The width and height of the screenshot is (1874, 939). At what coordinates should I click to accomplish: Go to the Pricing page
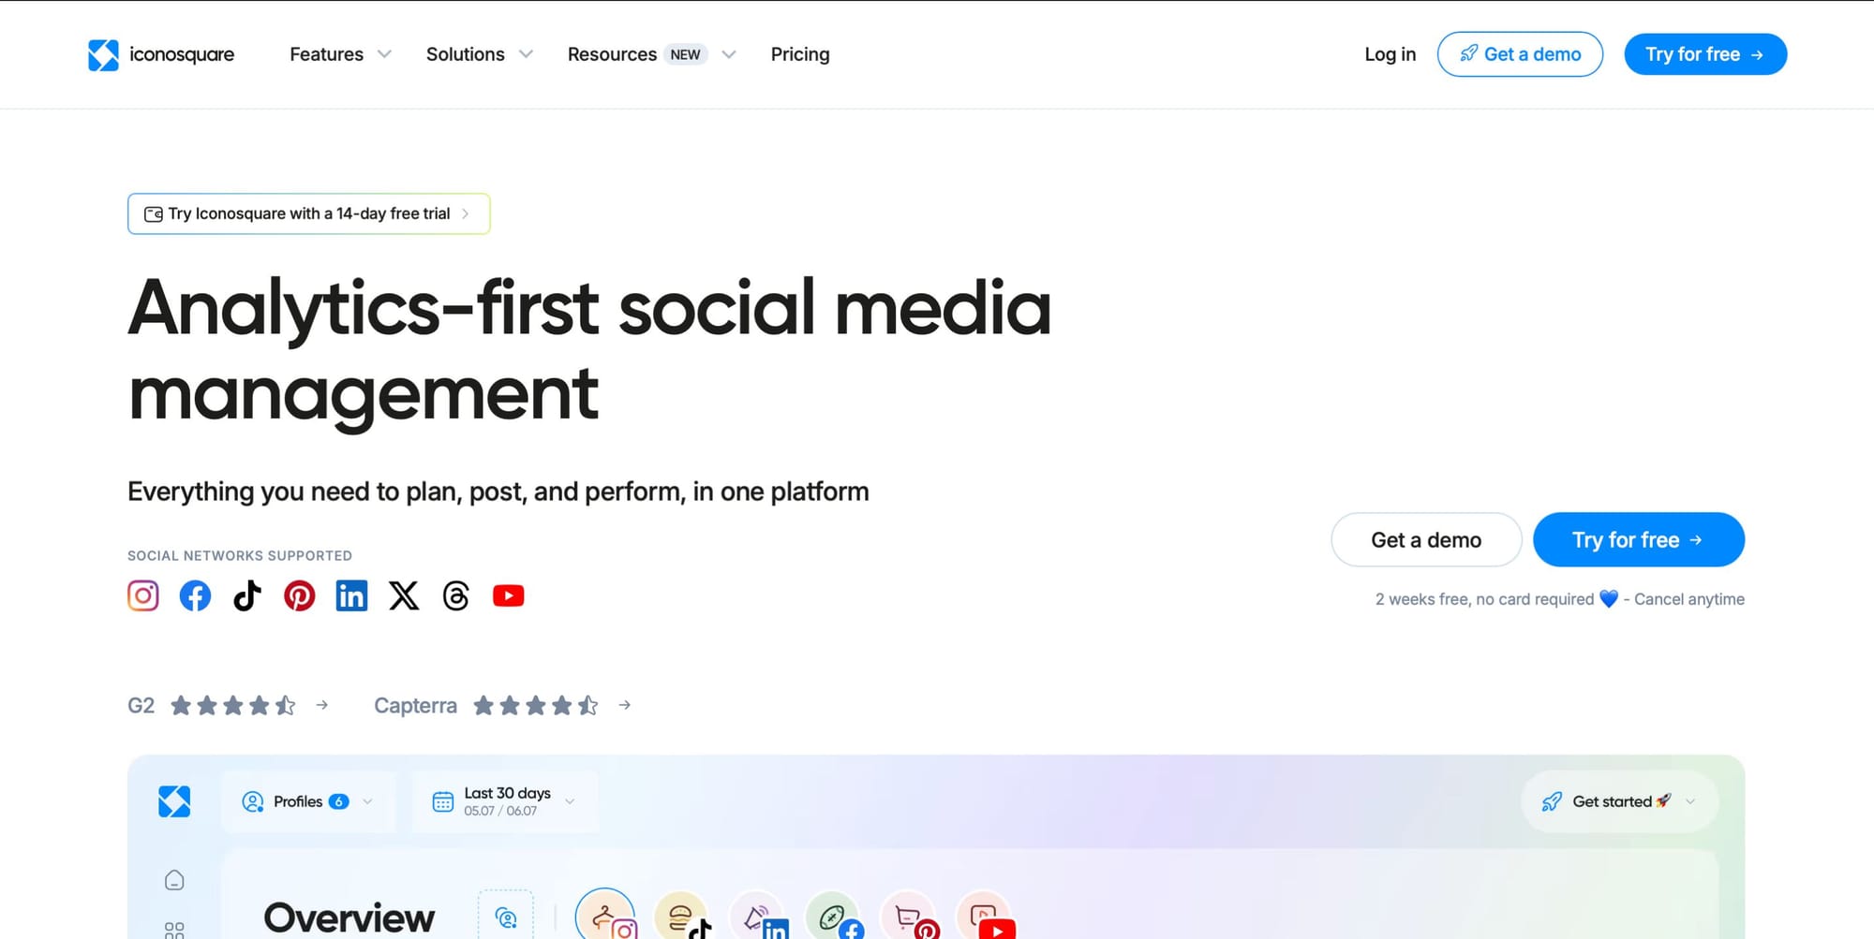point(800,54)
